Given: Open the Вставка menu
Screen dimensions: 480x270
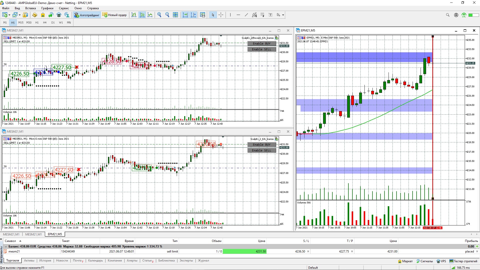Looking at the screenshot, I should coord(31,8).
